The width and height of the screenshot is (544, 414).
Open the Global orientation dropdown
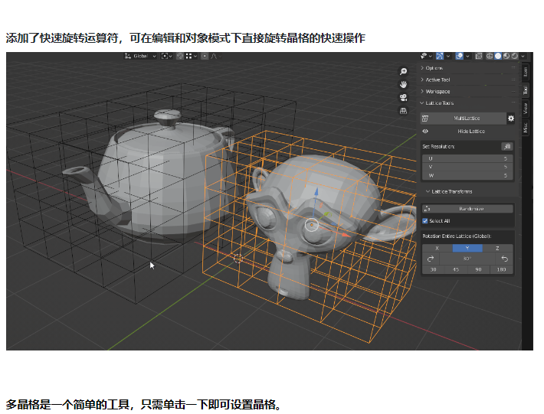point(140,56)
